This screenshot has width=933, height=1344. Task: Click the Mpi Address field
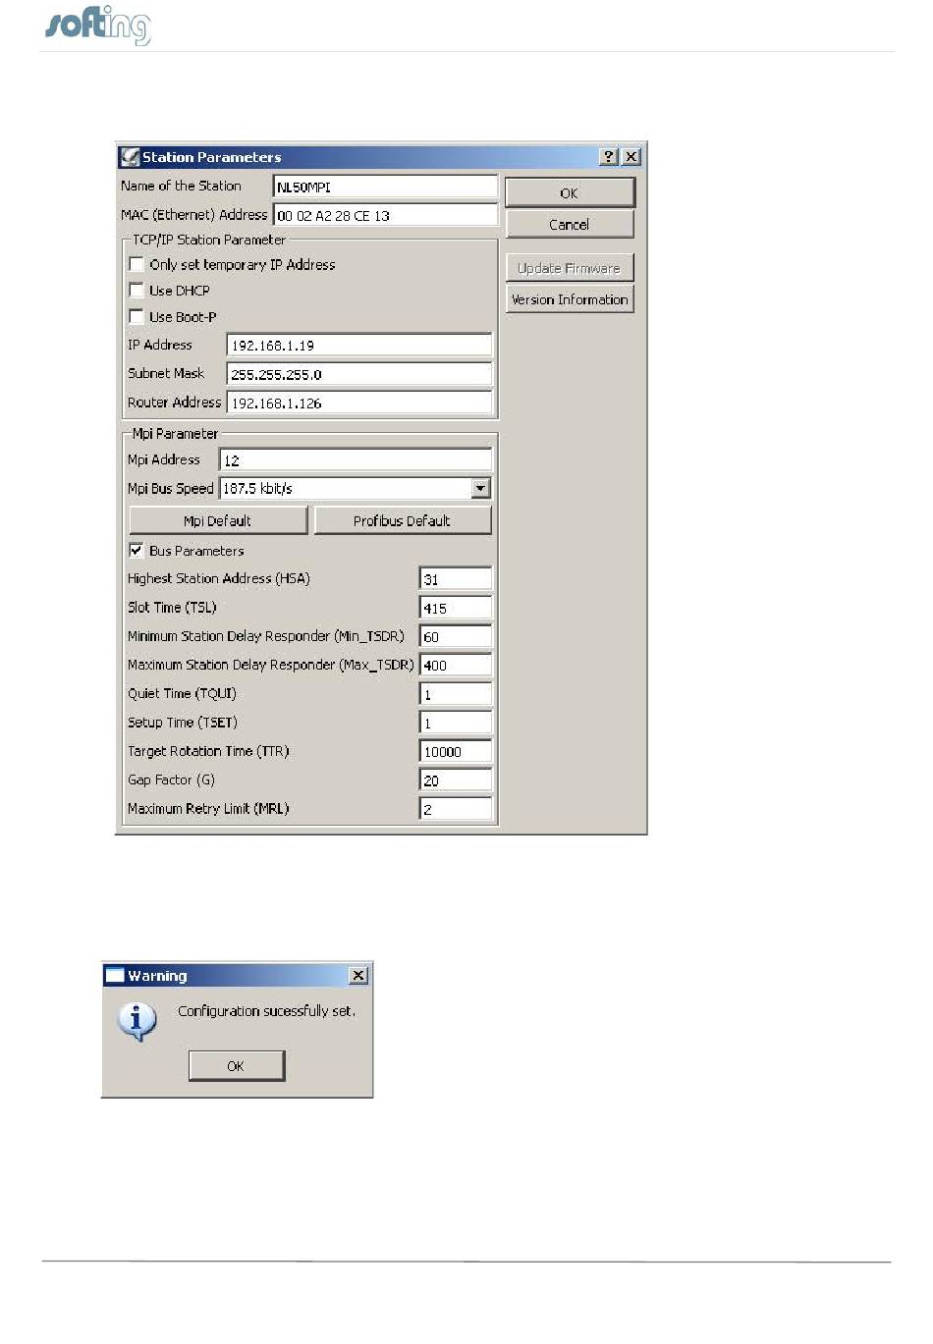tap(356, 459)
